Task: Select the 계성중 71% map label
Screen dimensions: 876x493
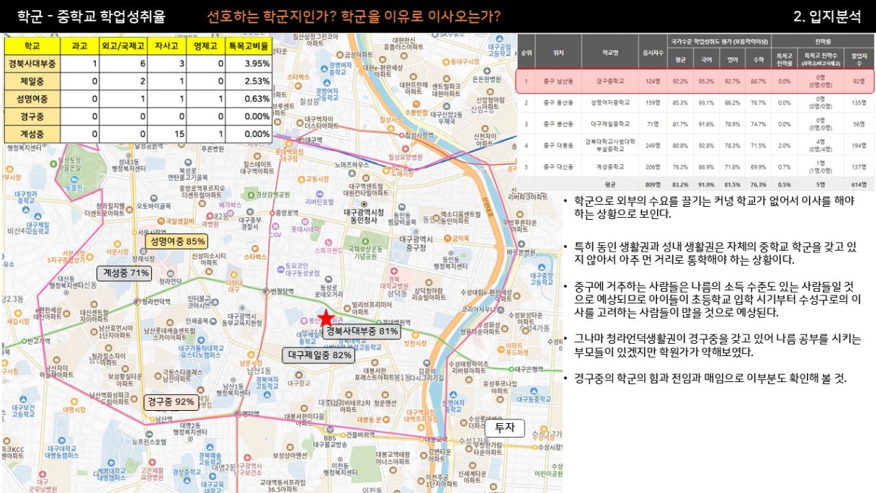Action: pos(126,273)
